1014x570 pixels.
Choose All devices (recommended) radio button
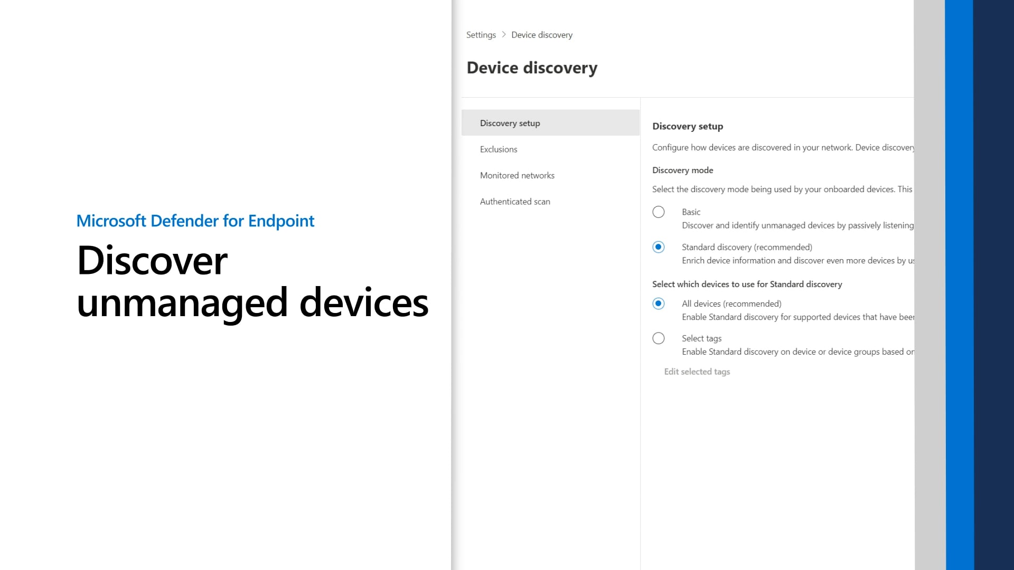point(658,303)
